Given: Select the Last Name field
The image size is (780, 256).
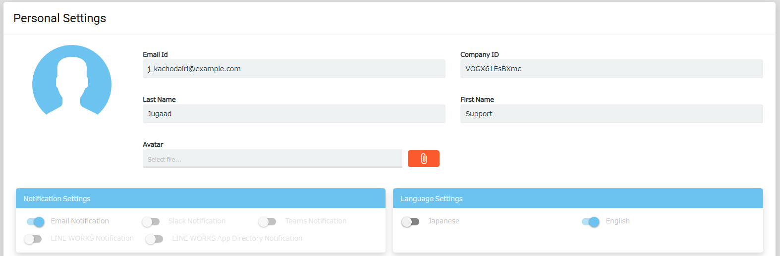Looking at the screenshot, I should pos(294,114).
